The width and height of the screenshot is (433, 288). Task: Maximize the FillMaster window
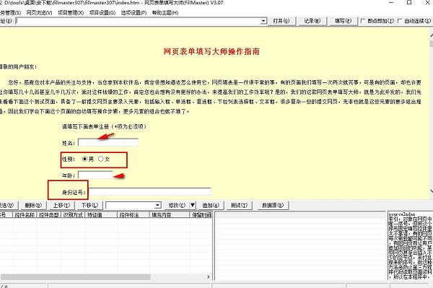coord(409,3)
